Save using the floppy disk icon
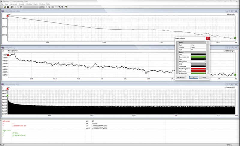Image resolution: width=240 pixels, height=146 pixels. (x=8, y=7)
